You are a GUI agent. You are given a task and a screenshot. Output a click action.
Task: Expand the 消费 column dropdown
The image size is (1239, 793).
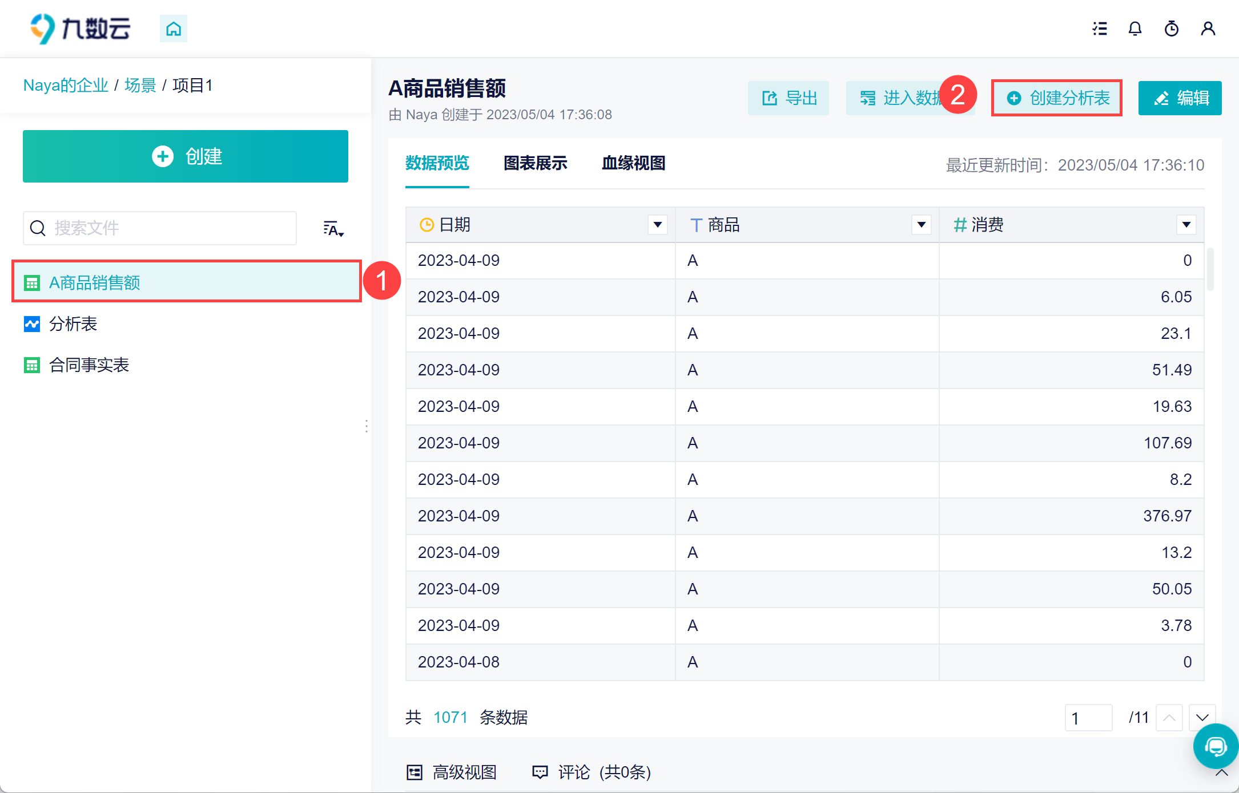(1186, 225)
